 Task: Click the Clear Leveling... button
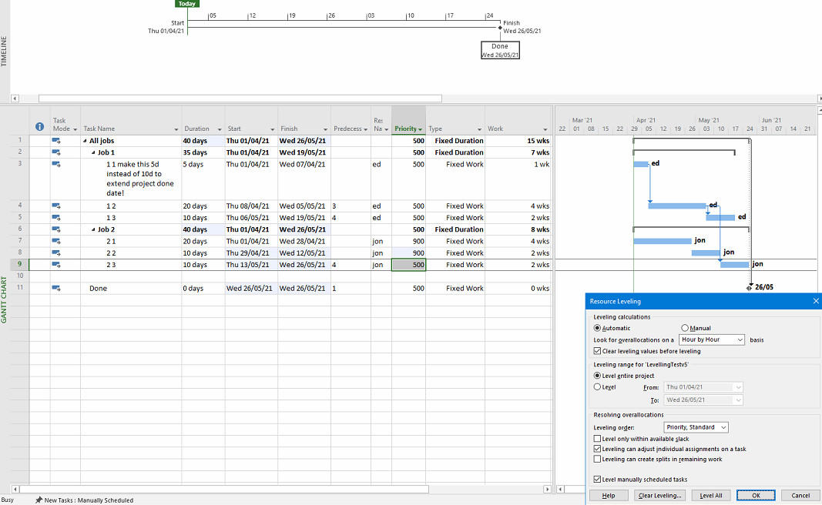[659, 496]
